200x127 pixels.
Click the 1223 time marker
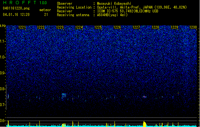click(x=60, y=27)
